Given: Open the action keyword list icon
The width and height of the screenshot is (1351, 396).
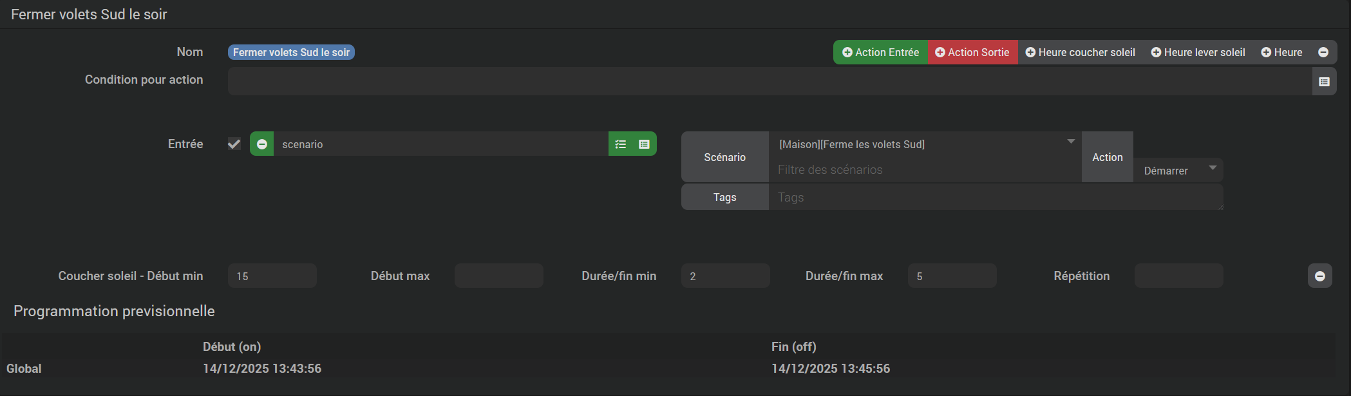Looking at the screenshot, I should click(621, 144).
